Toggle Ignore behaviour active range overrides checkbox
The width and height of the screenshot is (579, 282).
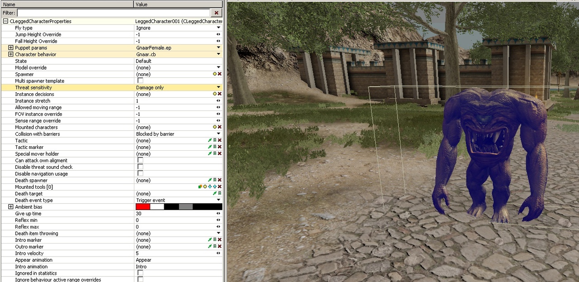(140, 280)
